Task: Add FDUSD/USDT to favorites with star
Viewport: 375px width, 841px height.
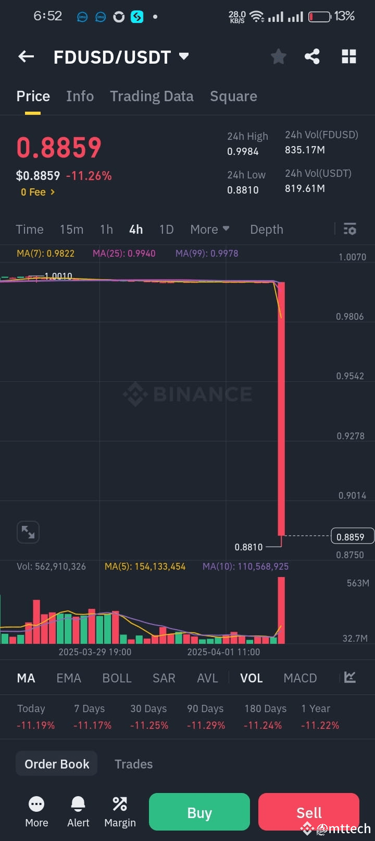Action: 279,56
